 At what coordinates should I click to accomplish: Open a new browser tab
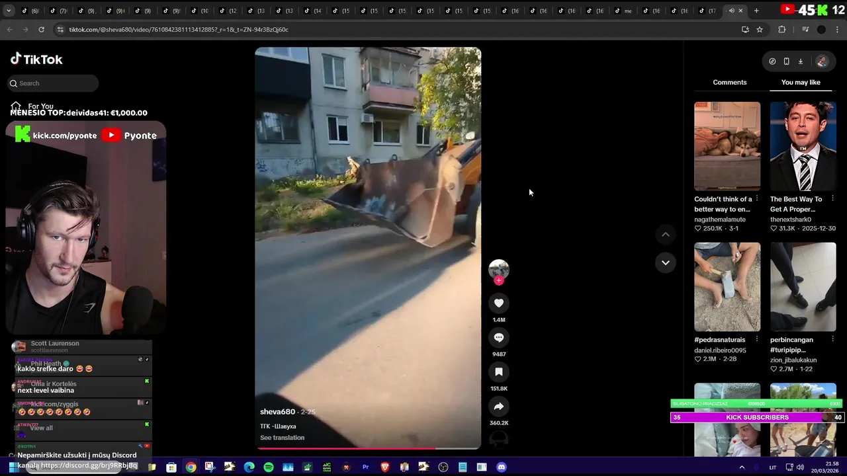(756, 11)
